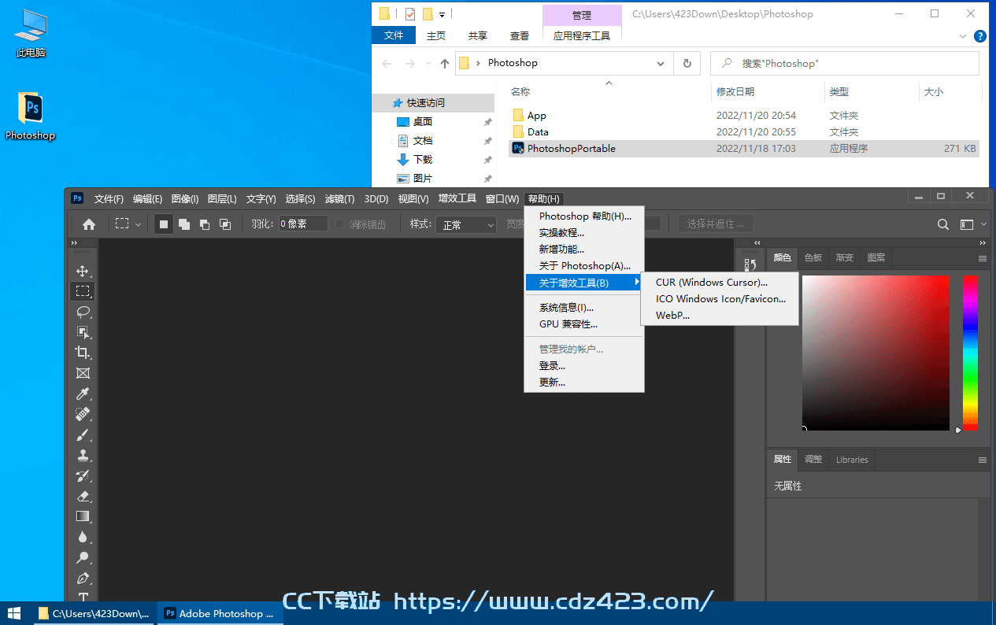Screen dimensions: 996x625
Task: Select the Eyedropper tool
Action: click(83, 394)
